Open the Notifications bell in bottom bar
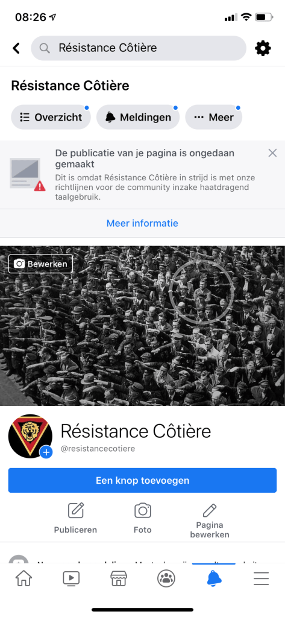 pyautogui.click(x=214, y=578)
